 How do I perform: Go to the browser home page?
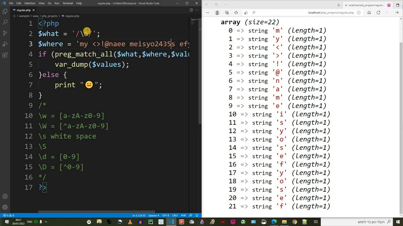coord(369,13)
